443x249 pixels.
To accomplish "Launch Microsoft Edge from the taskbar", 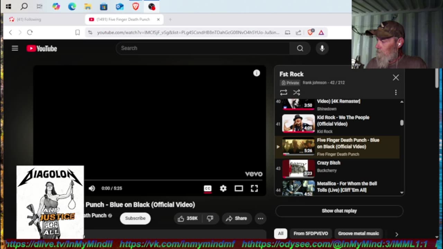I will (72, 6).
